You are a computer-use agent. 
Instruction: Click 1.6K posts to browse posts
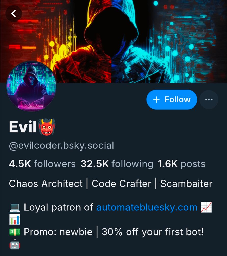tap(182, 164)
